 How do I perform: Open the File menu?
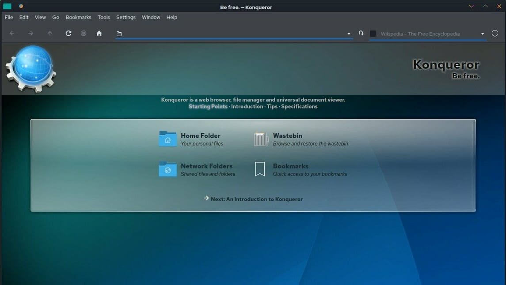(9, 17)
